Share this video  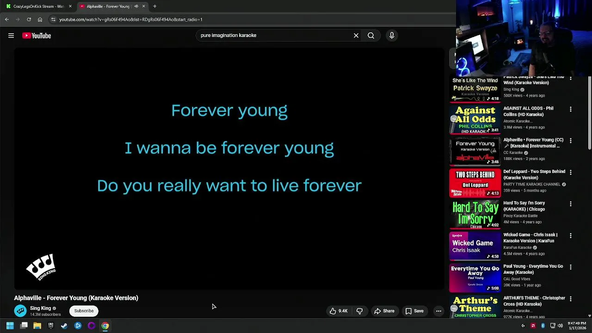(384, 311)
